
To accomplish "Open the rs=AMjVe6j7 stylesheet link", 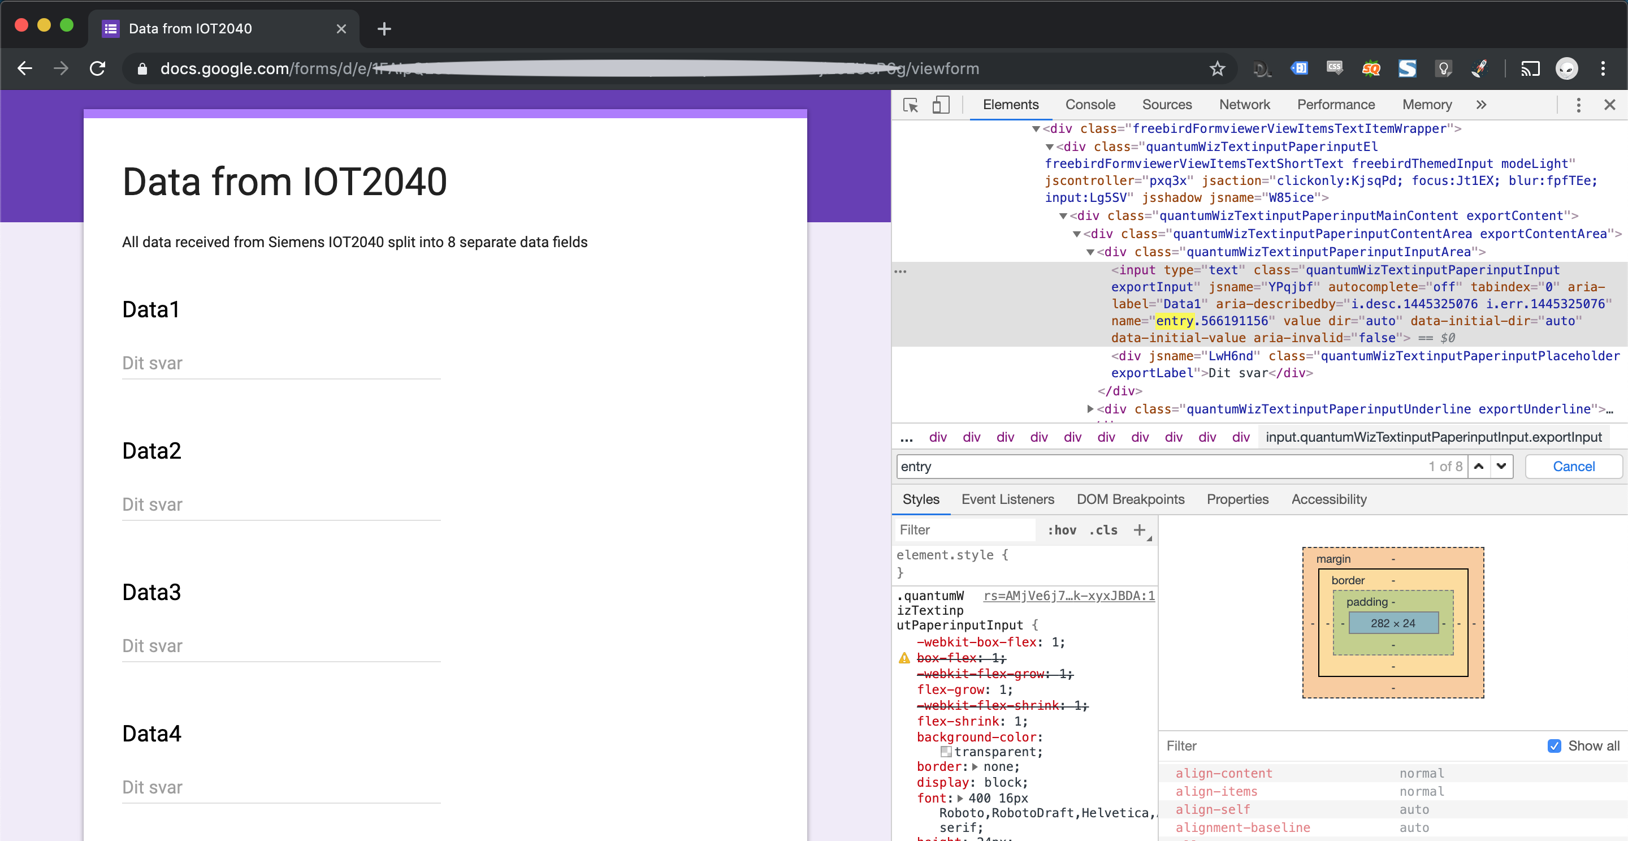I will click(x=1070, y=596).
